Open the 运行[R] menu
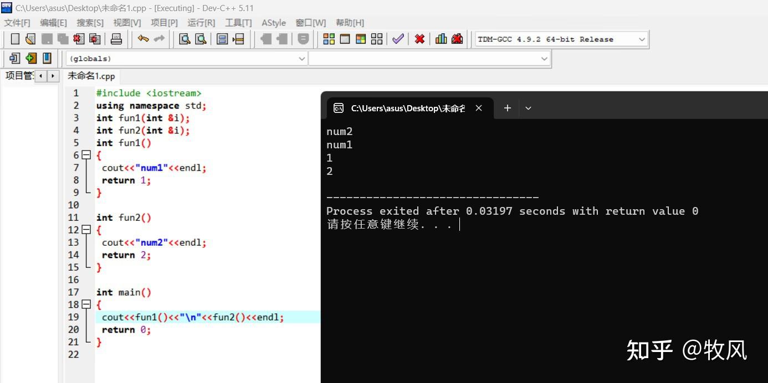Image resolution: width=768 pixels, height=383 pixels. (201, 23)
